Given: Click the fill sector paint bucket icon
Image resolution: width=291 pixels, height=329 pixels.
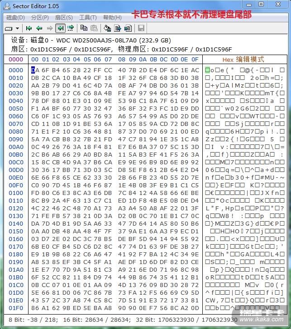Looking at the screenshot, I should pyautogui.click(x=107, y=28).
